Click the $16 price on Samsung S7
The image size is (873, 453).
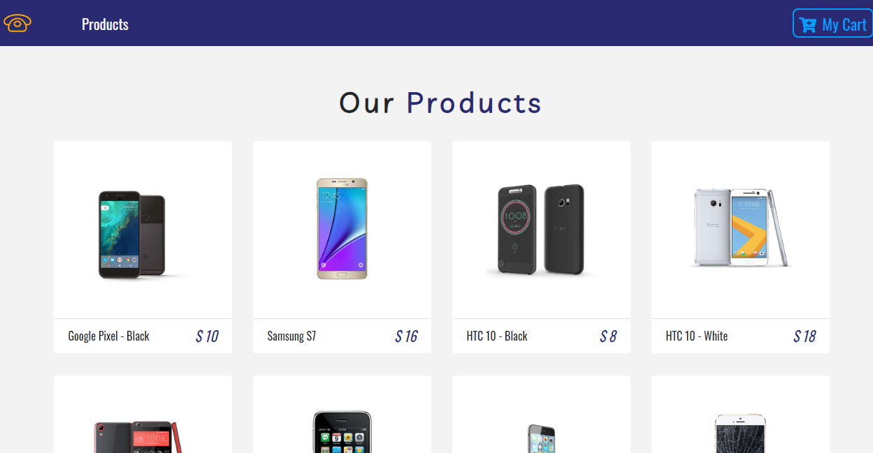(406, 336)
